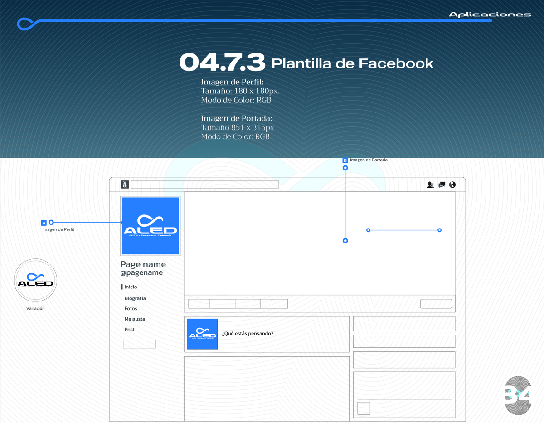
Task: Click the loop icon at the top-left header line
Action: coord(26,24)
